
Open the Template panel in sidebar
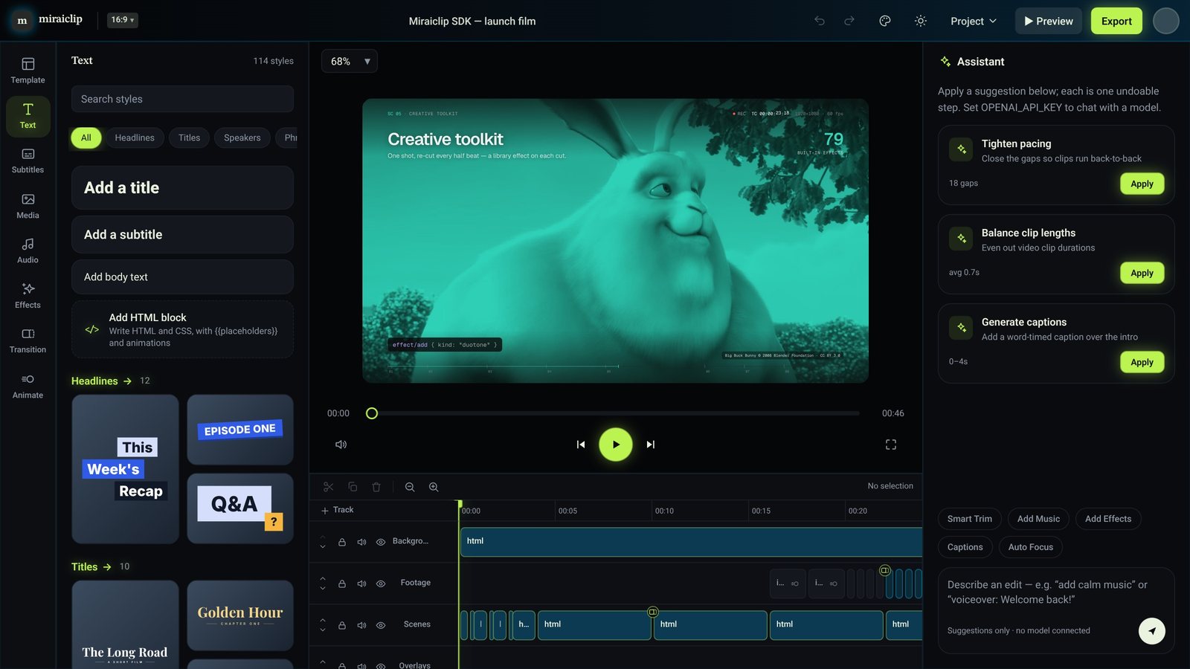(28, 71)
